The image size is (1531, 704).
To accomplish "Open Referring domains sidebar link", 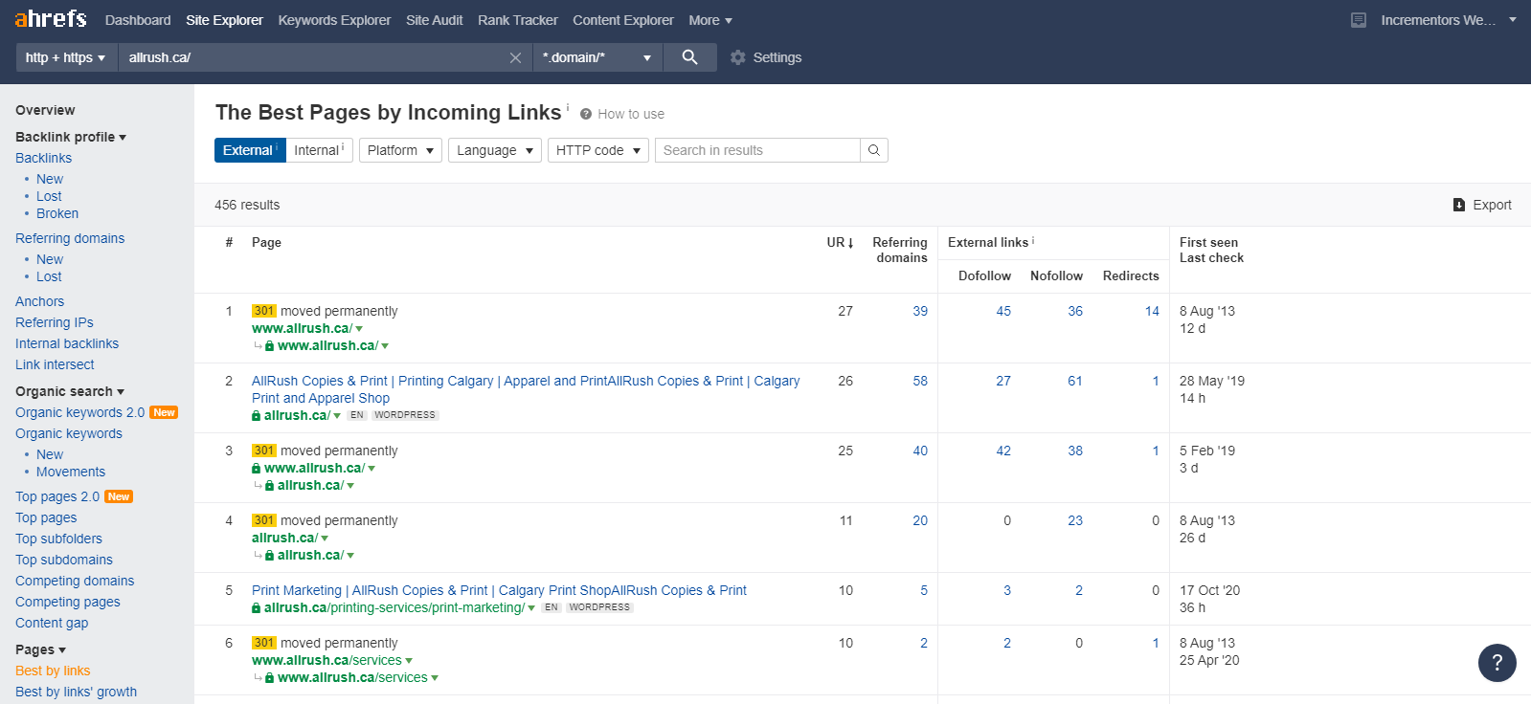I will coord(70,238).
